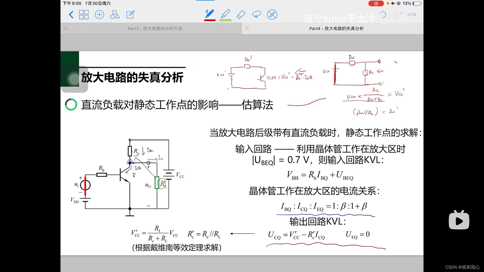Close the Part3 document tab
This screenshot has height=272, width=484.
click(x=66, y=29)
